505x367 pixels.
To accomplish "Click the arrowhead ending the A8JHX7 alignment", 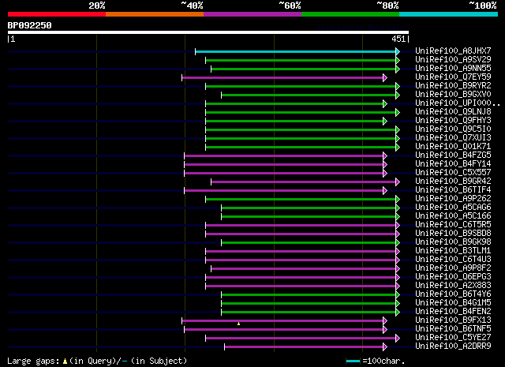I will (398, 51).
